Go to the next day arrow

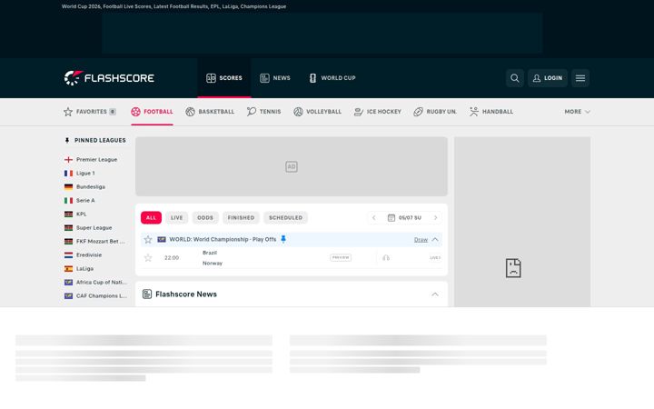click(x=435, y=218)
